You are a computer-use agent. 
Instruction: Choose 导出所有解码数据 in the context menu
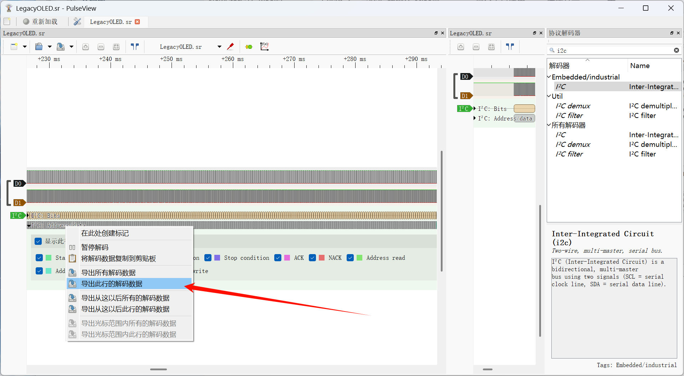tap(108, 273)
